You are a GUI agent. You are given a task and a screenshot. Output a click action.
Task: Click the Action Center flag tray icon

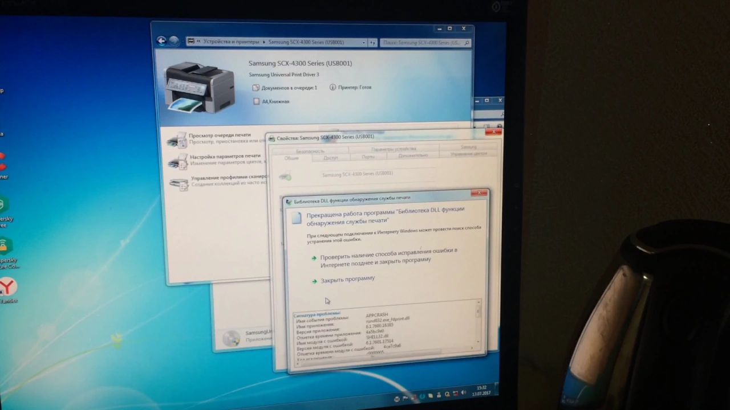405,397
